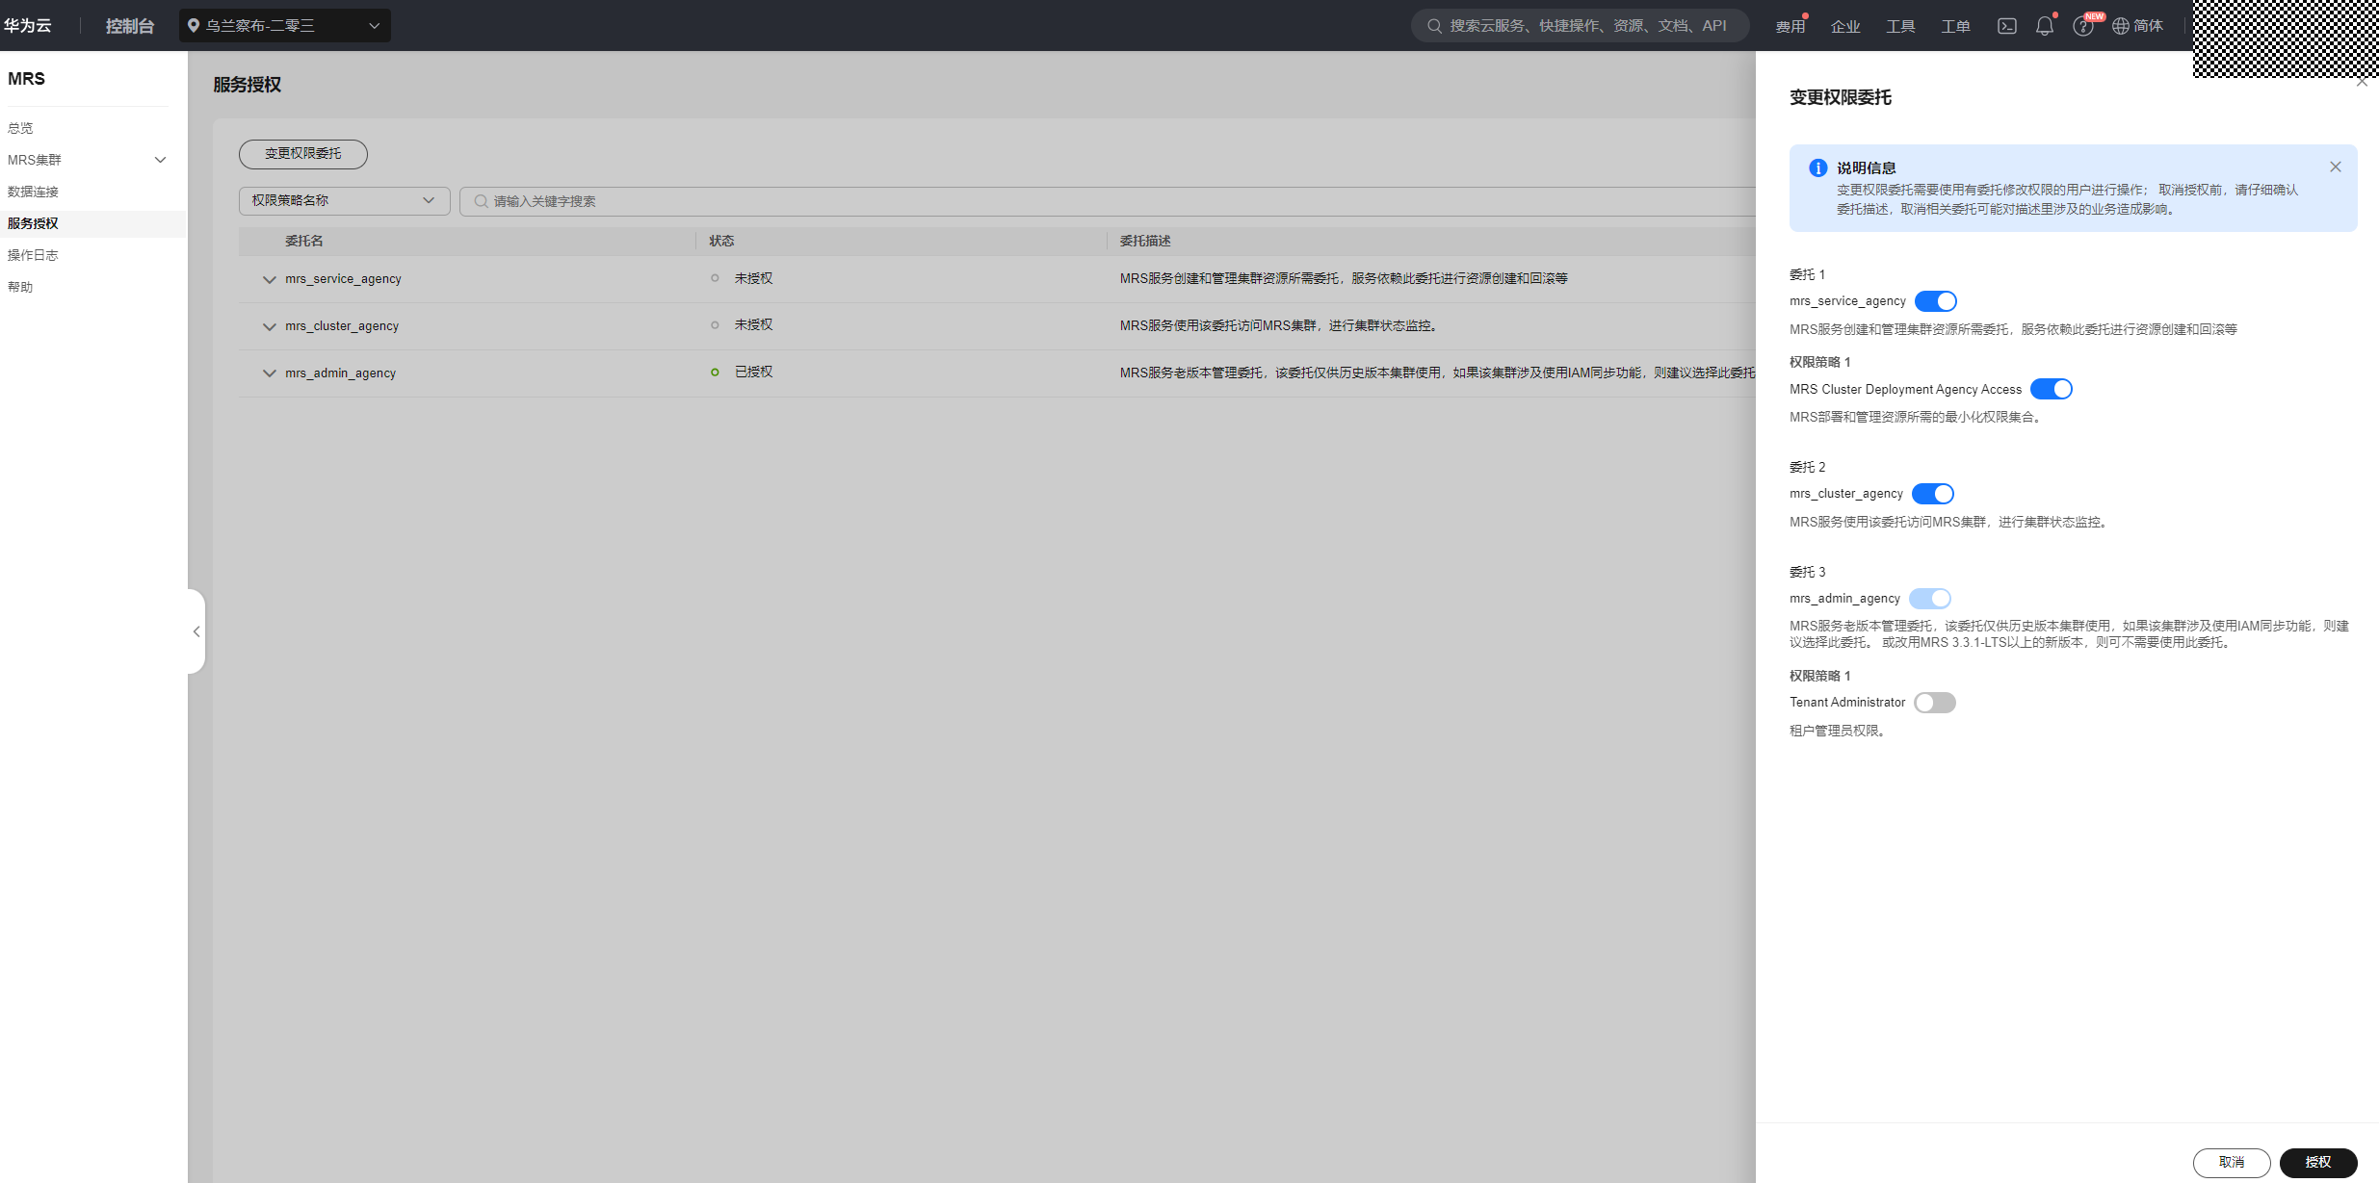2379x1183 pixels.
Task: Expand the mrs_admin_agency table row
Action: [x=269, y=373]
